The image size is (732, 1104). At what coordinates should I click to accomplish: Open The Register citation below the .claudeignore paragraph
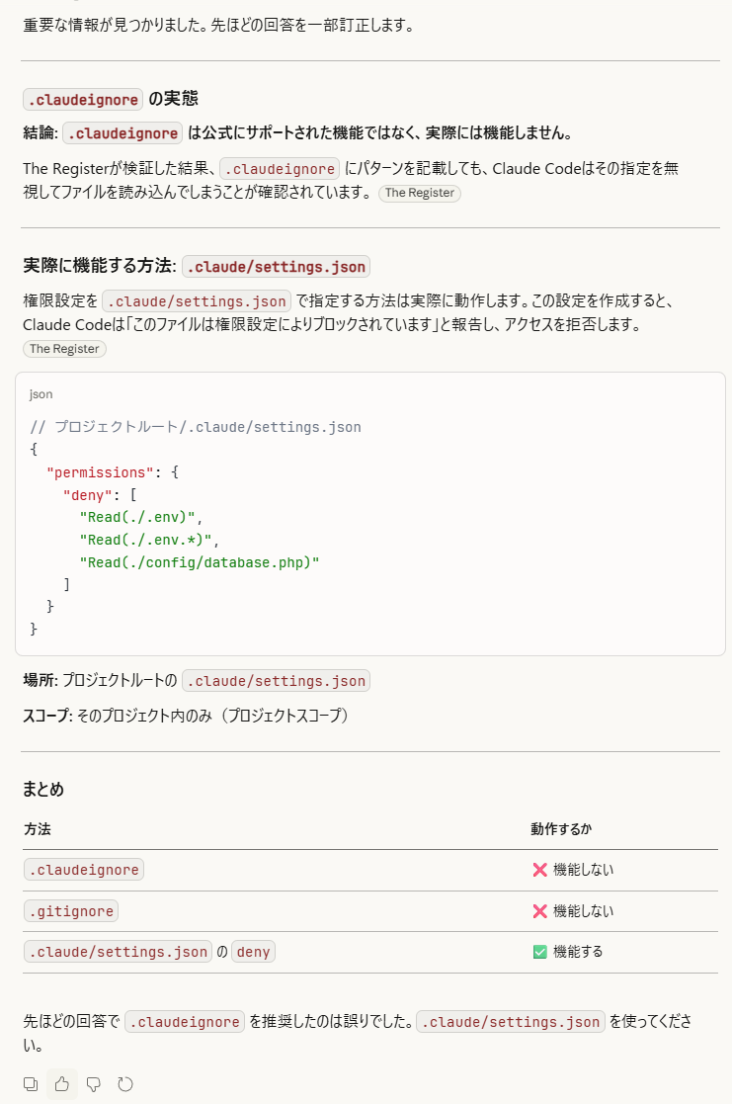[419, 193]
